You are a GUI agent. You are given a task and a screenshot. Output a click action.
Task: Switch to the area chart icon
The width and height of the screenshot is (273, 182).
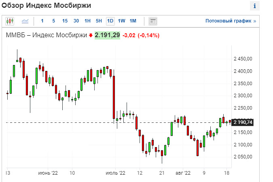pos(25,21)
